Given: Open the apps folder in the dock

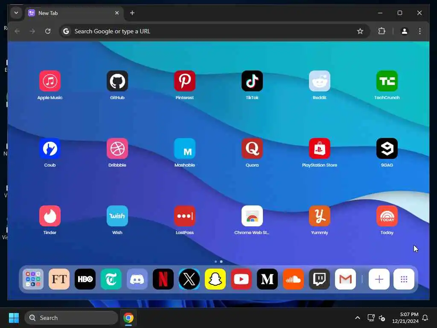Looking at the screenshot, I should click(33, 279).
